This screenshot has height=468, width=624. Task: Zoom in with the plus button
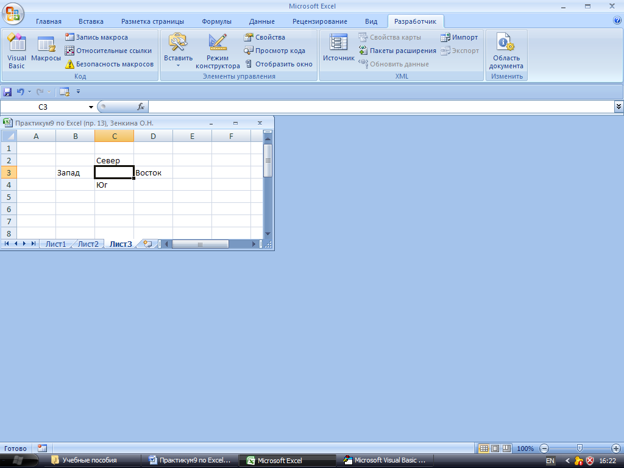(x=615, y=448)
